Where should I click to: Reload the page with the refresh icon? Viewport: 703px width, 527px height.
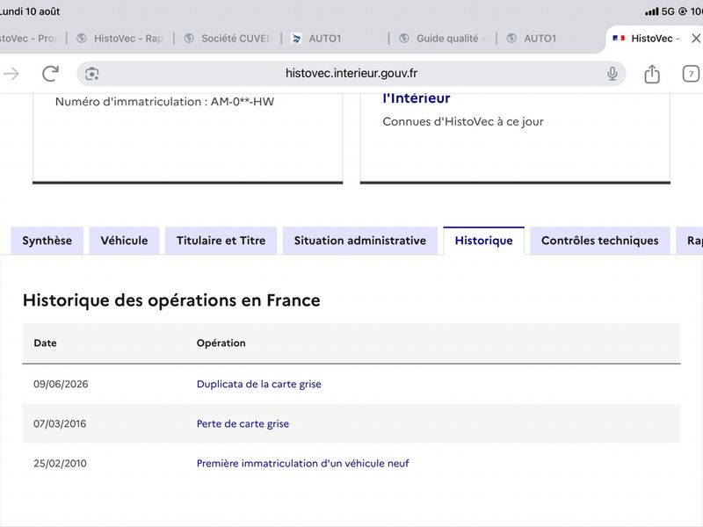coord(50,74)
